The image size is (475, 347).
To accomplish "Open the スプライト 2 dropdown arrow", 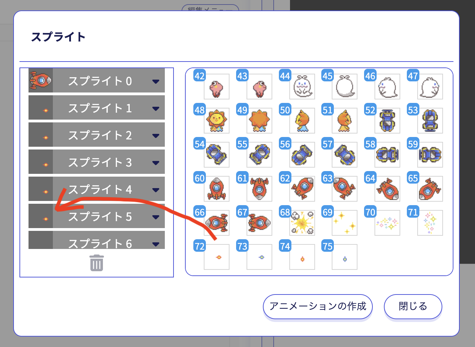I will [156, 136].
